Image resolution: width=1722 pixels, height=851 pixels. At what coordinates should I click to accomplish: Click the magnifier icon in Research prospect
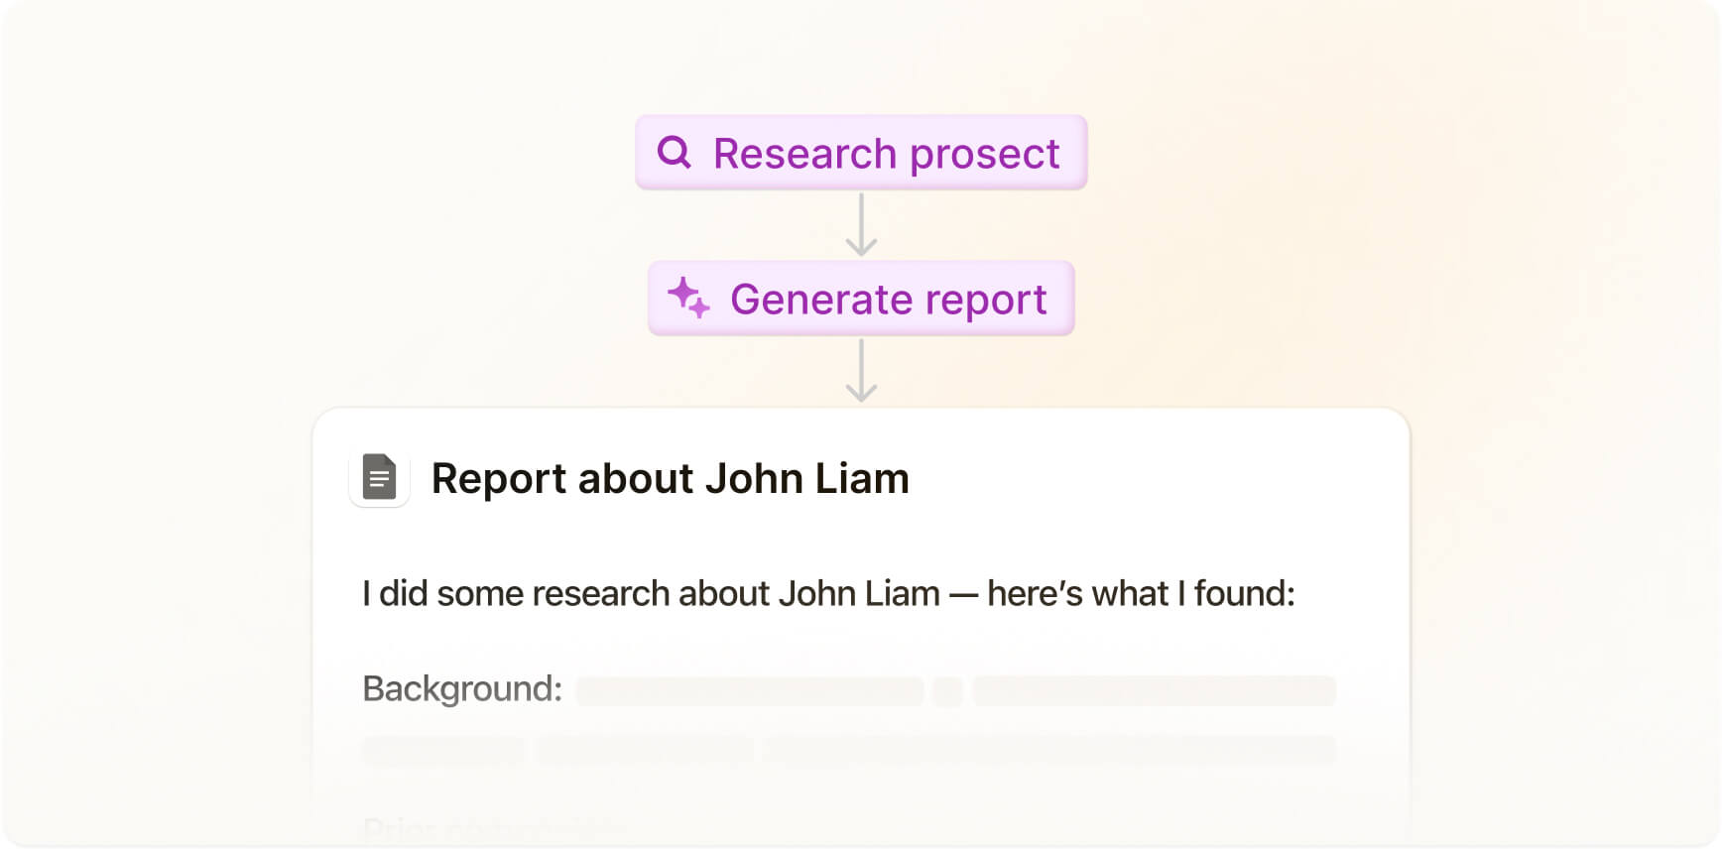coord(675,153)
